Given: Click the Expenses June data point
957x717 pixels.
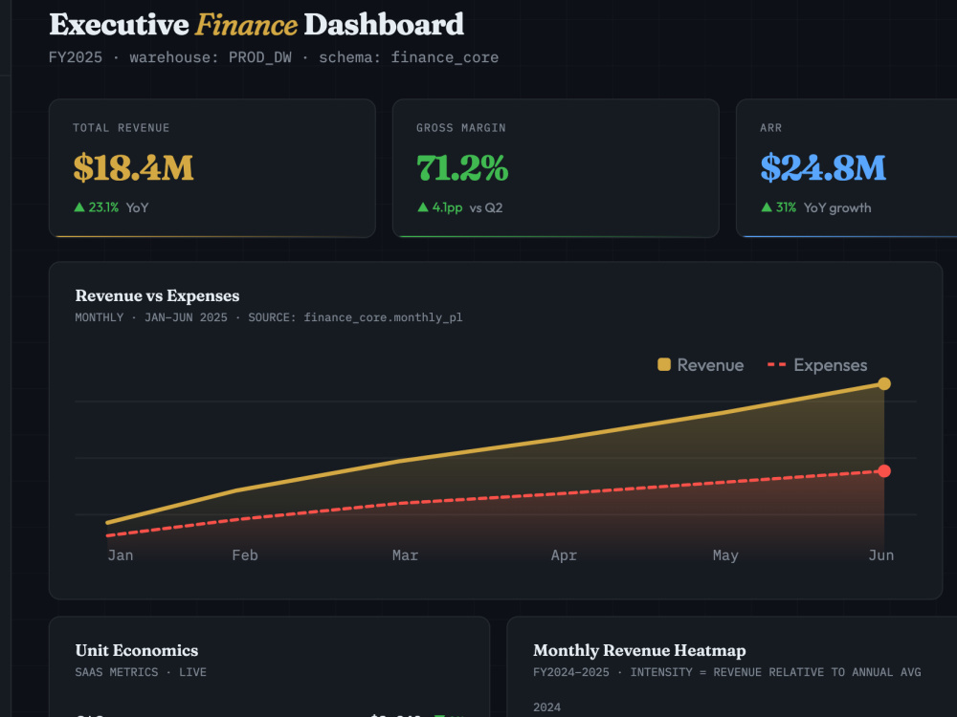Looking at the screenshot, I should [883, 471].
